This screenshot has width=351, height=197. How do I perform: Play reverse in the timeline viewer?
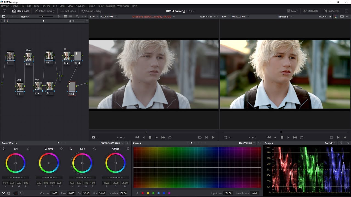(x=275, y=137)
